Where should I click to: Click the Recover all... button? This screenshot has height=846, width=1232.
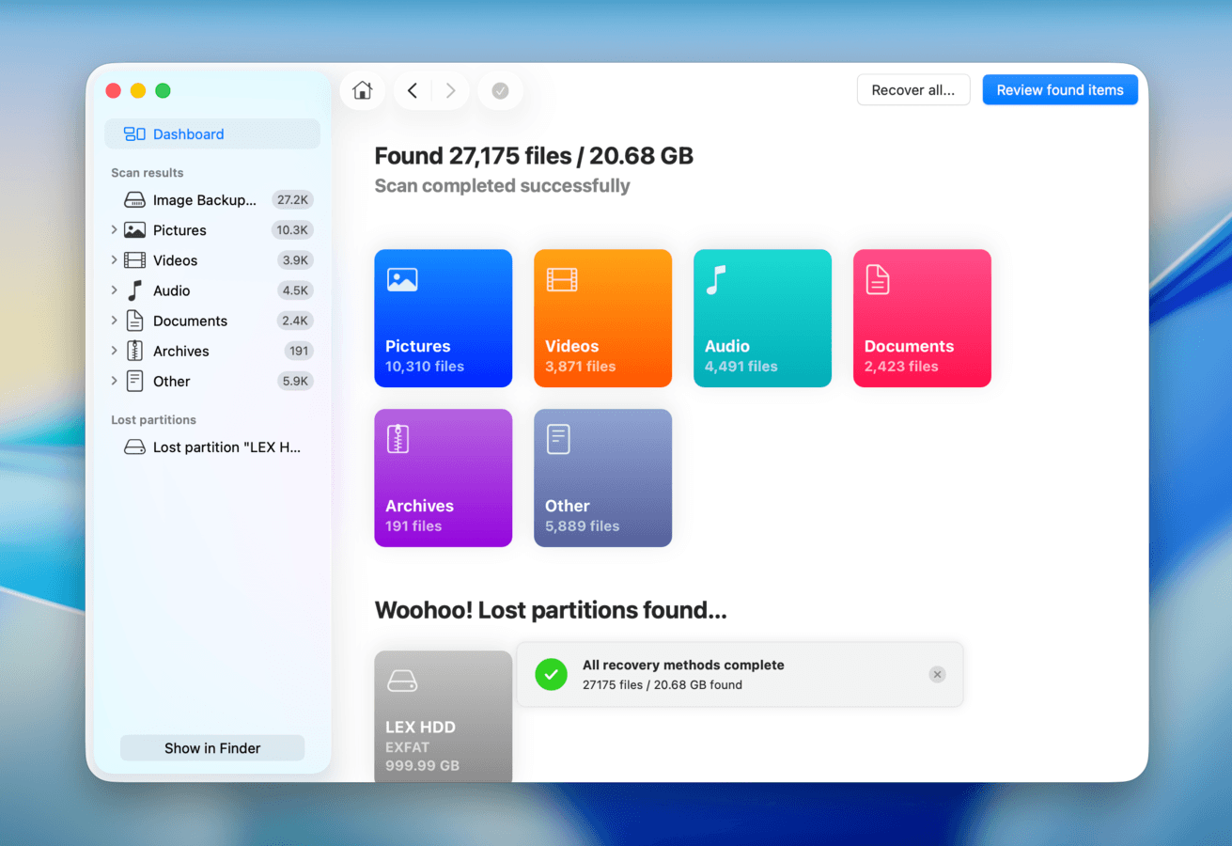[912, 90]
